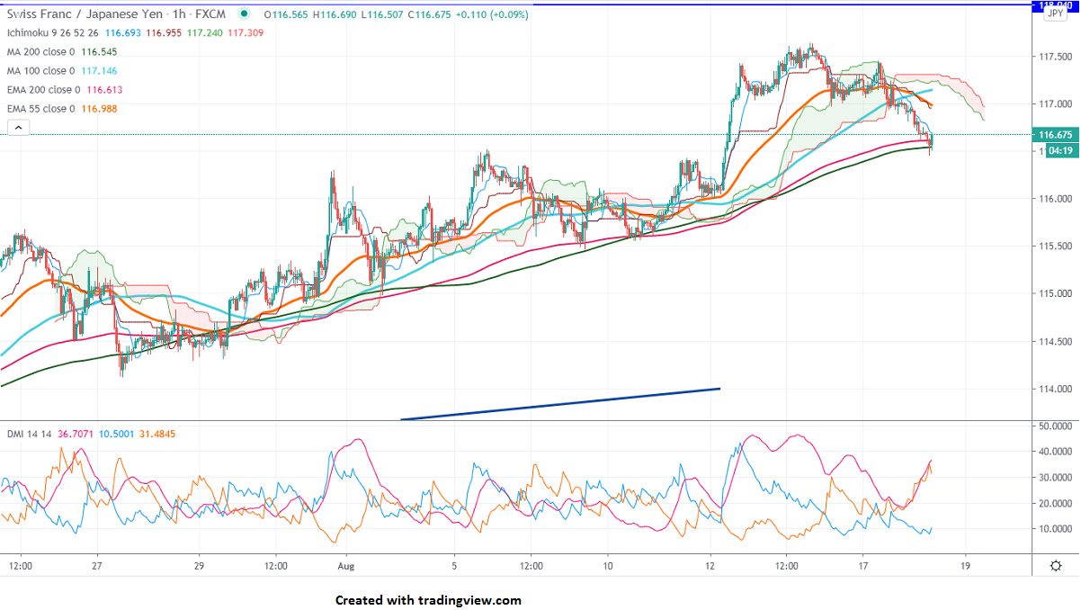The height and width of the screenshot is (610, 1081).
Task: Click the current price label 116.675
Action: tap(1056, 134)
